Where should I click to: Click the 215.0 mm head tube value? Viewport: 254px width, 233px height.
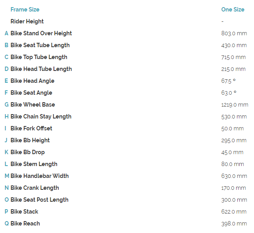233,69
